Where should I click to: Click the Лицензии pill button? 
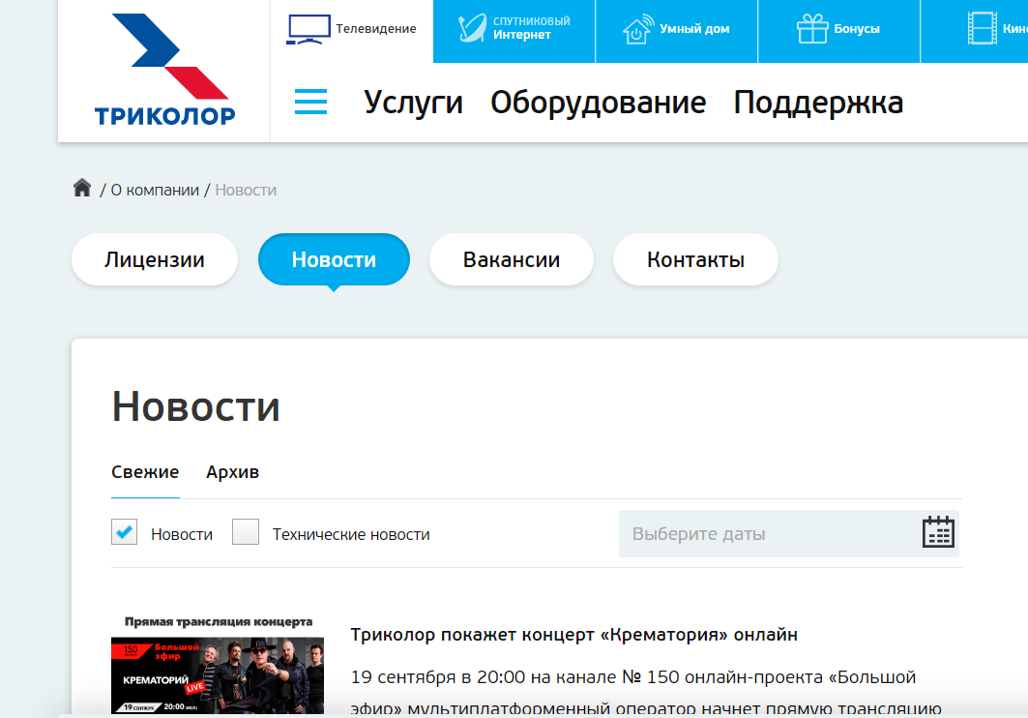pos(155,259)
